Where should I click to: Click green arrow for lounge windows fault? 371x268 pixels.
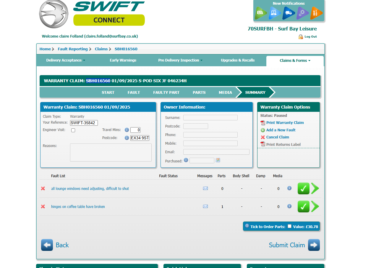(315, 188)
